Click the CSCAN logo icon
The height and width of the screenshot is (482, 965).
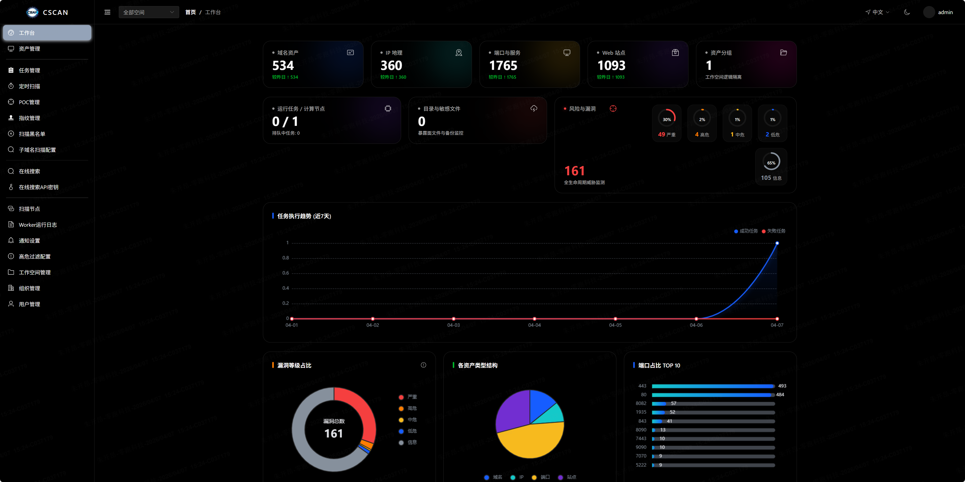33,12
